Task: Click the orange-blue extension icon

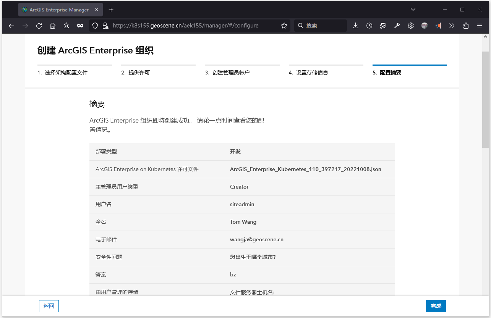Action: [438, 26]
